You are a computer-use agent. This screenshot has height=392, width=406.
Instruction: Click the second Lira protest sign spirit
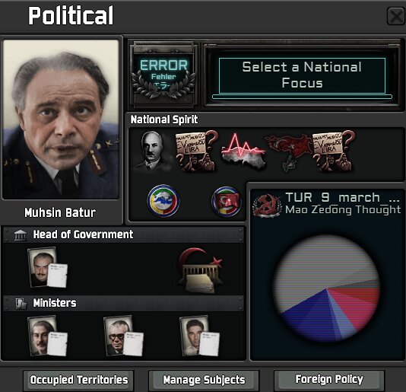334,151
